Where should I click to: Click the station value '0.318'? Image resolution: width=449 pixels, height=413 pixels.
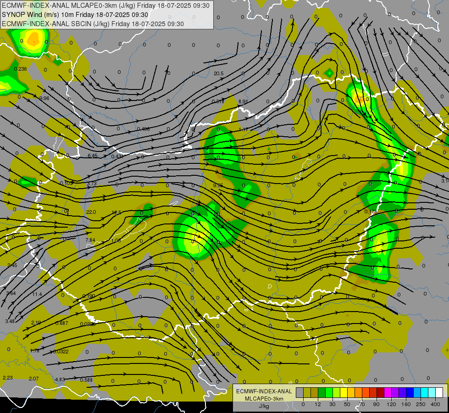[x=218, y=101]
